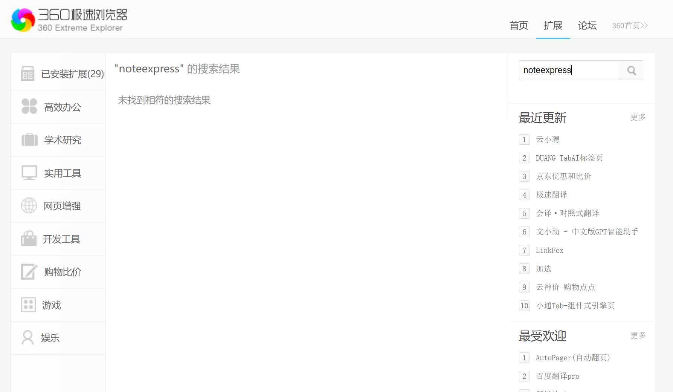Select the 网页增强 category

(x=58, y=206)
